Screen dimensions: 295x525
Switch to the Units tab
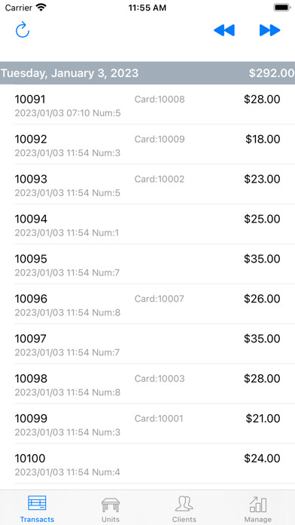(x=111, y=508)
